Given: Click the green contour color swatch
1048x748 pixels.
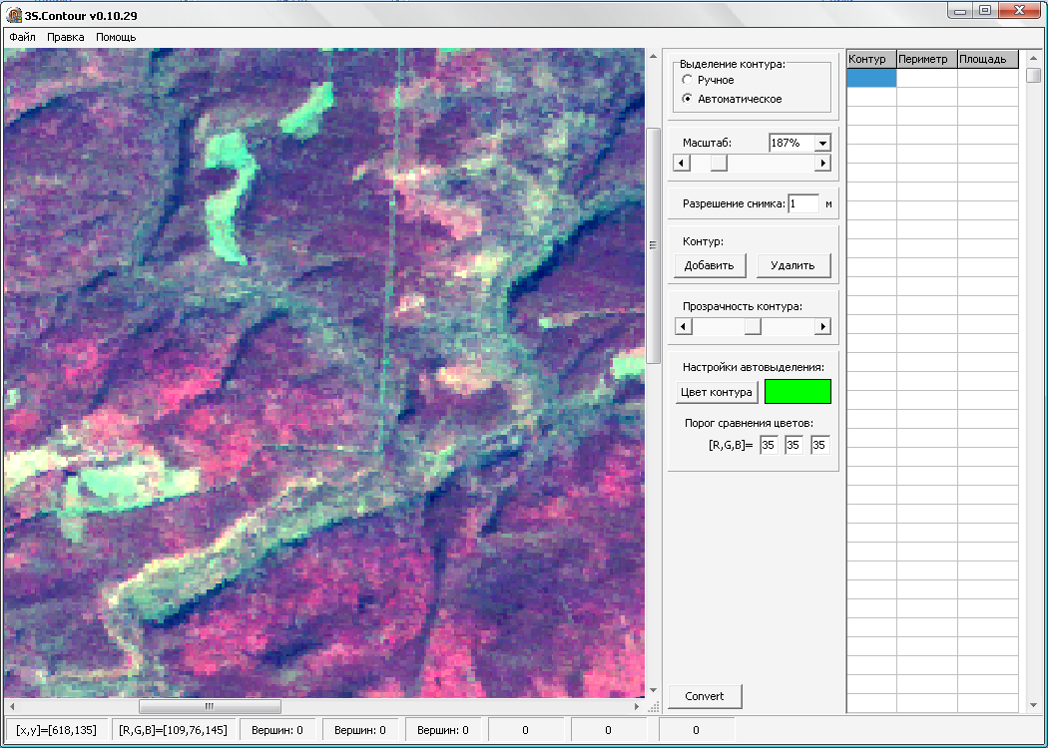Looking at the screenshot, I should pyautogui.click(x=797, y=392).
